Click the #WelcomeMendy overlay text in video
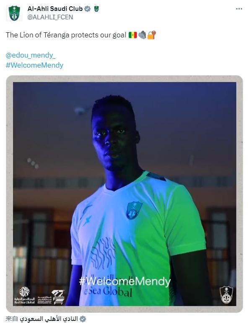Screen dimensions: 249x323 (125, 281)
